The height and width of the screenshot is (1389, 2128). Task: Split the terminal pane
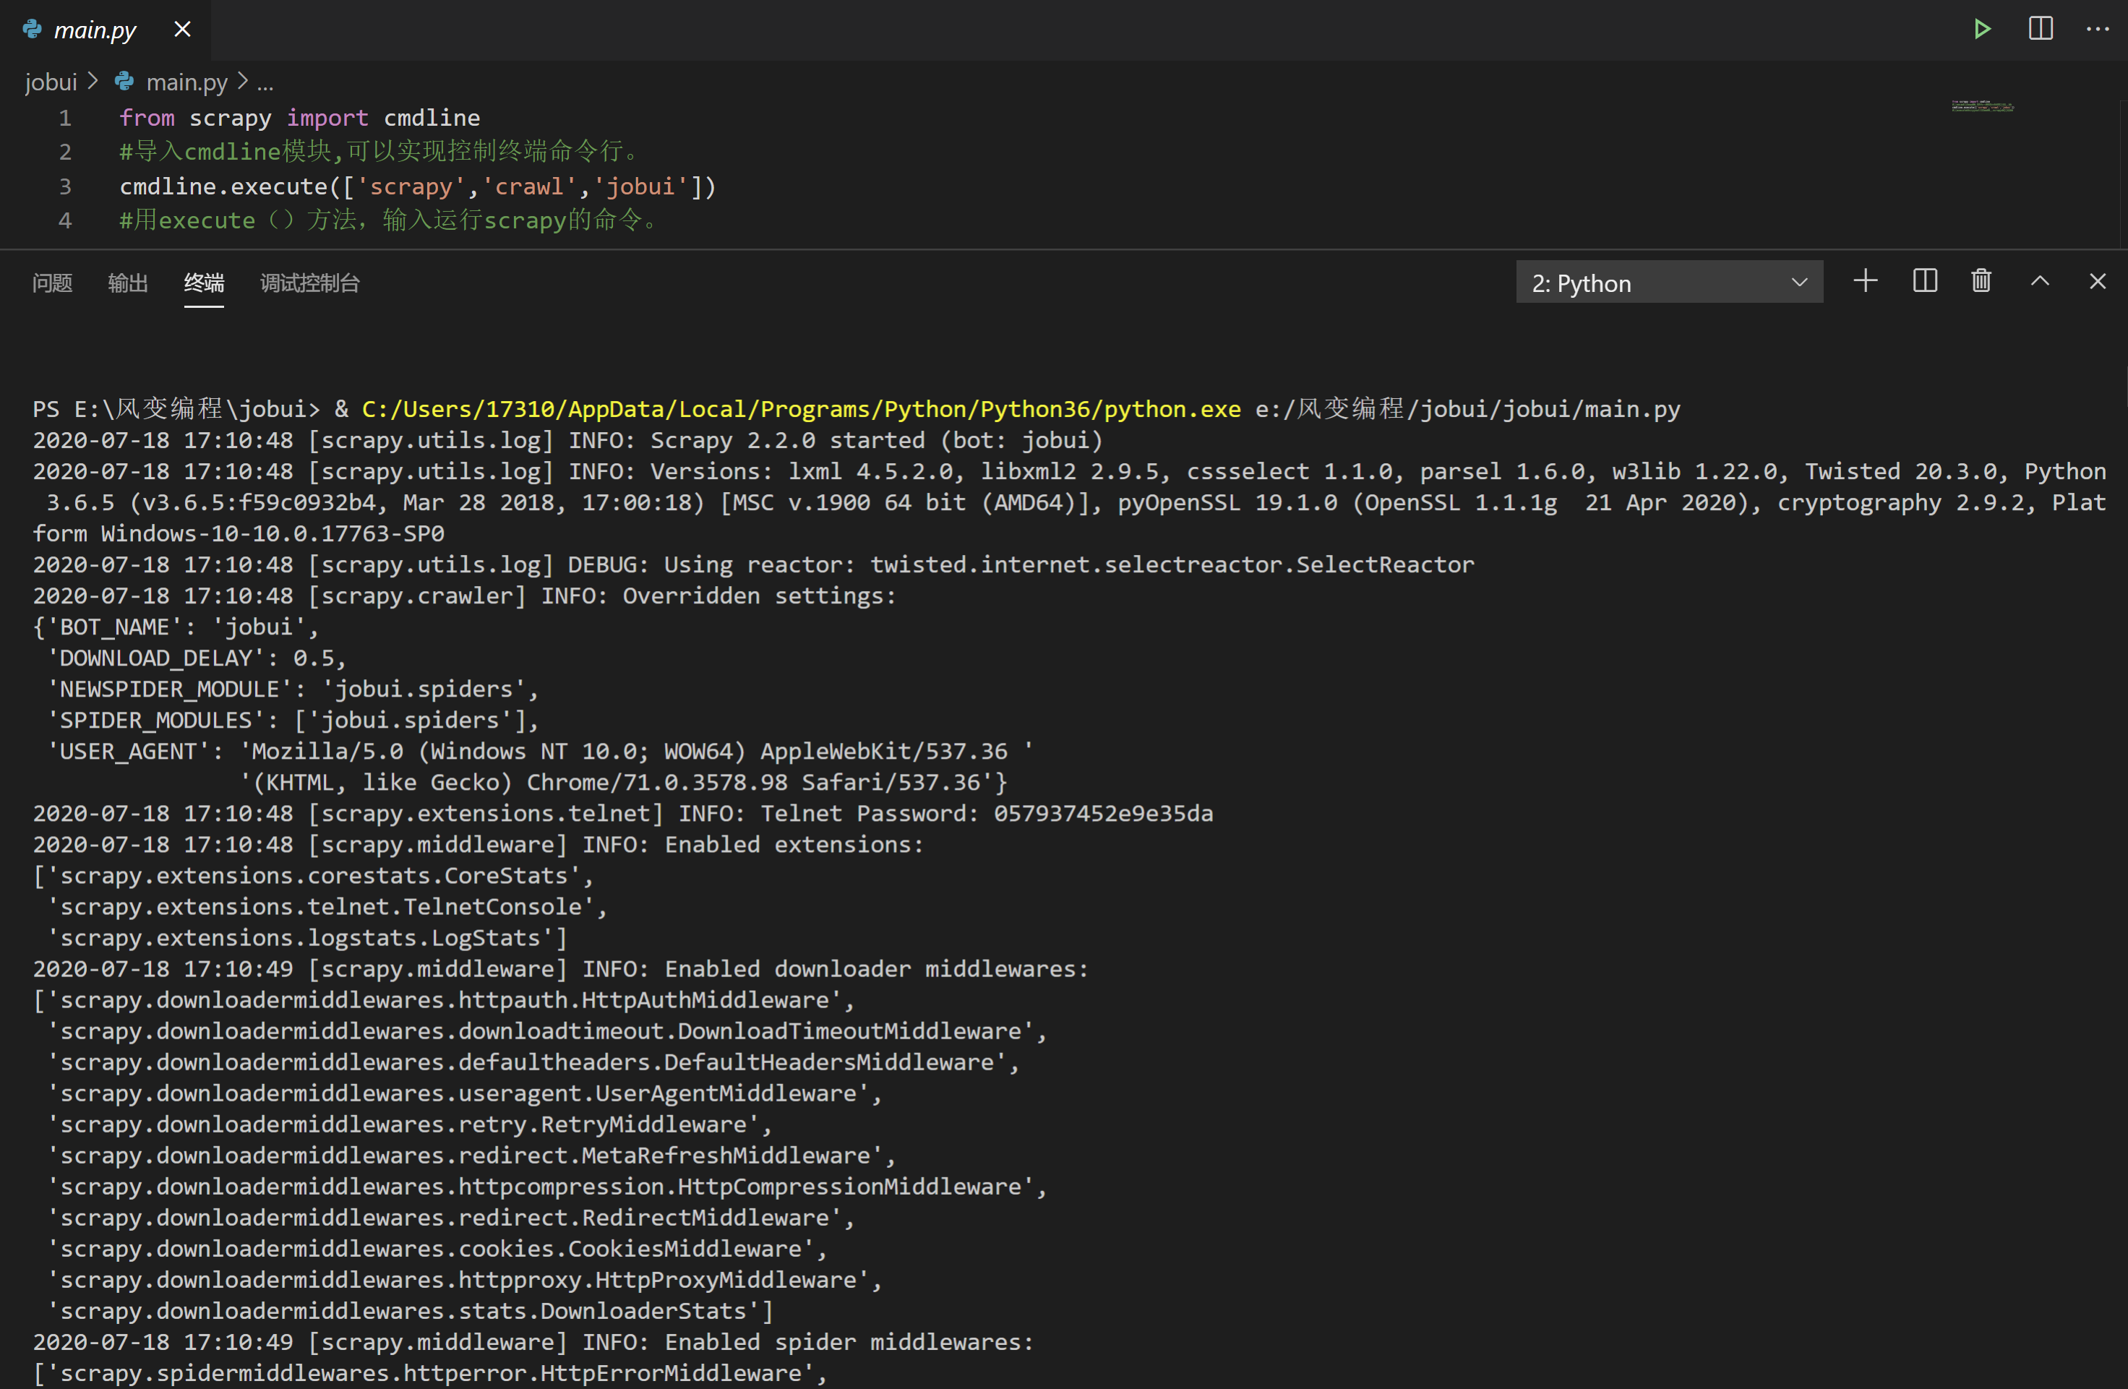click(x=1924, y=282)
